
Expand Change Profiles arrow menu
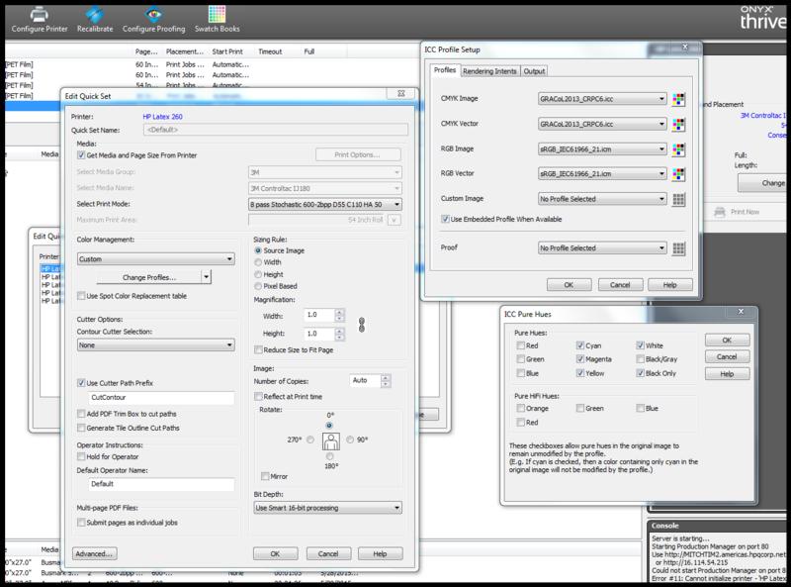[206, 277]
